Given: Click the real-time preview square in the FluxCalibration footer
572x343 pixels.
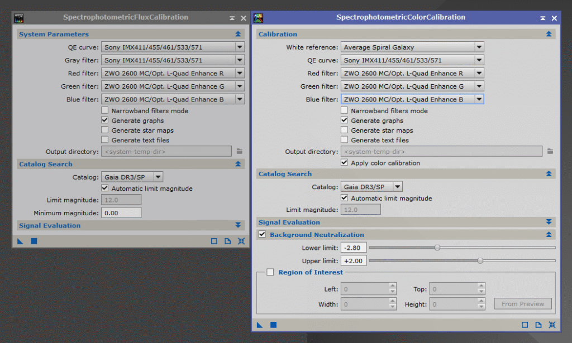Looking at the screenshot, I should tap(214, 241).
